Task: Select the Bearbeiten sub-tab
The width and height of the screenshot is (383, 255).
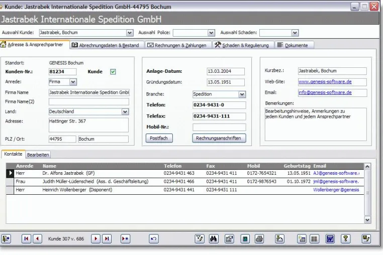Action: point(38,155)
